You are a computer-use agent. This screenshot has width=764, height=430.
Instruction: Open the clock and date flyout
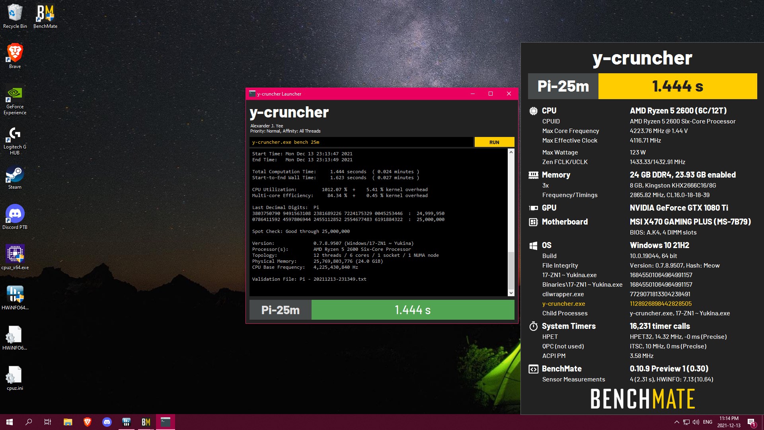click(x=729, y=422)
